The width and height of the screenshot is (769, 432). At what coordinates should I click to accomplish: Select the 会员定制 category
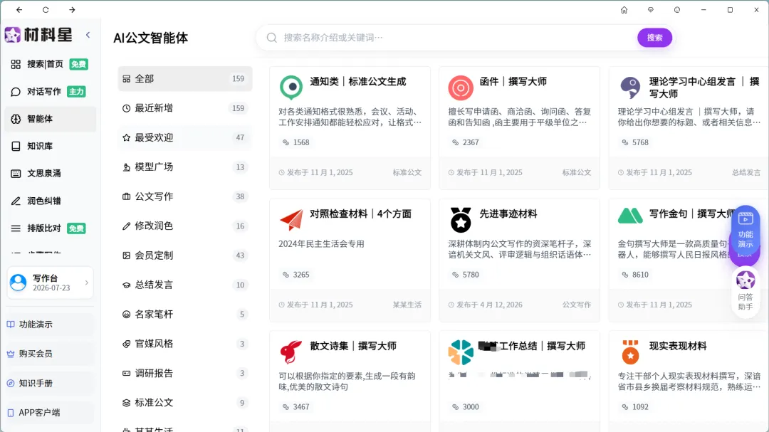(x=185, y=255)
